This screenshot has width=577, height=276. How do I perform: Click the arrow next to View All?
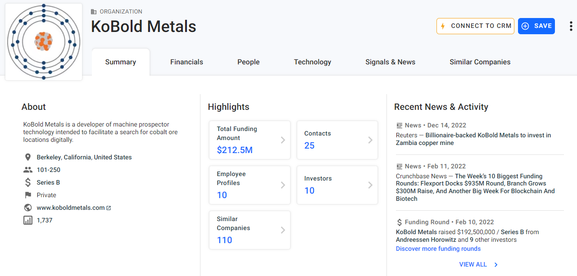point(496,265)
